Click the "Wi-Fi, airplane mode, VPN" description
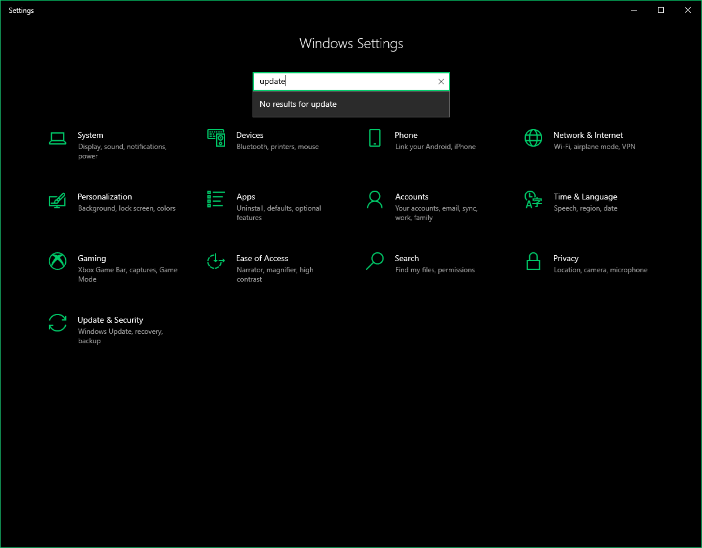 tap(594, 147)
